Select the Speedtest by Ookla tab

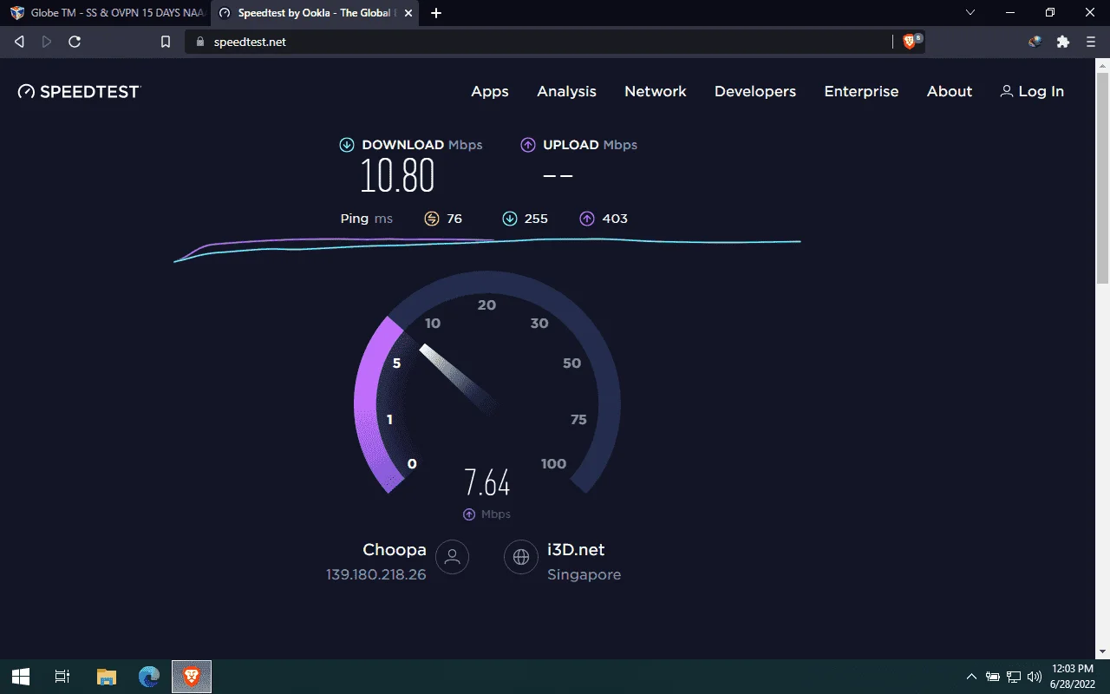[x=317, y=13]
